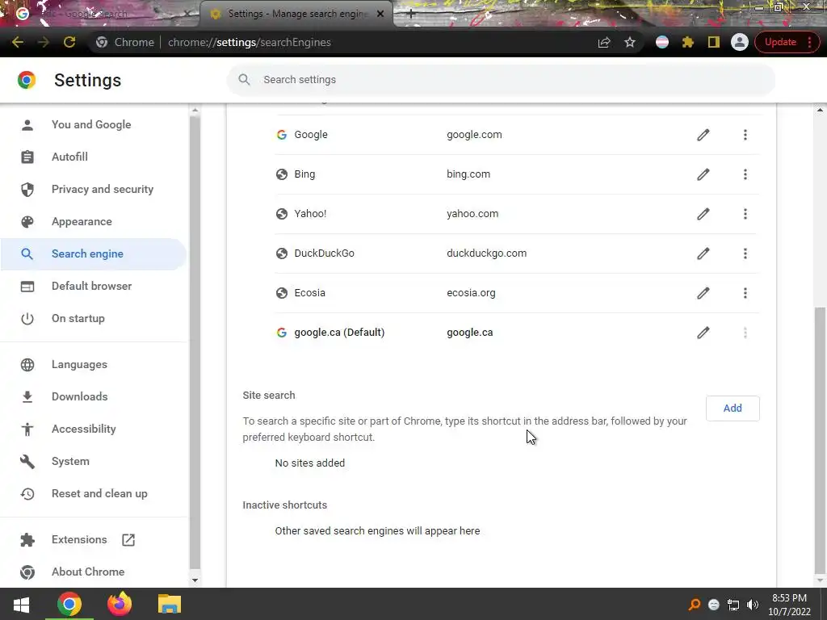Open Chrome from the taskbar
The height and width of the screenshot is (620, 827).
(x=69, y=604)
